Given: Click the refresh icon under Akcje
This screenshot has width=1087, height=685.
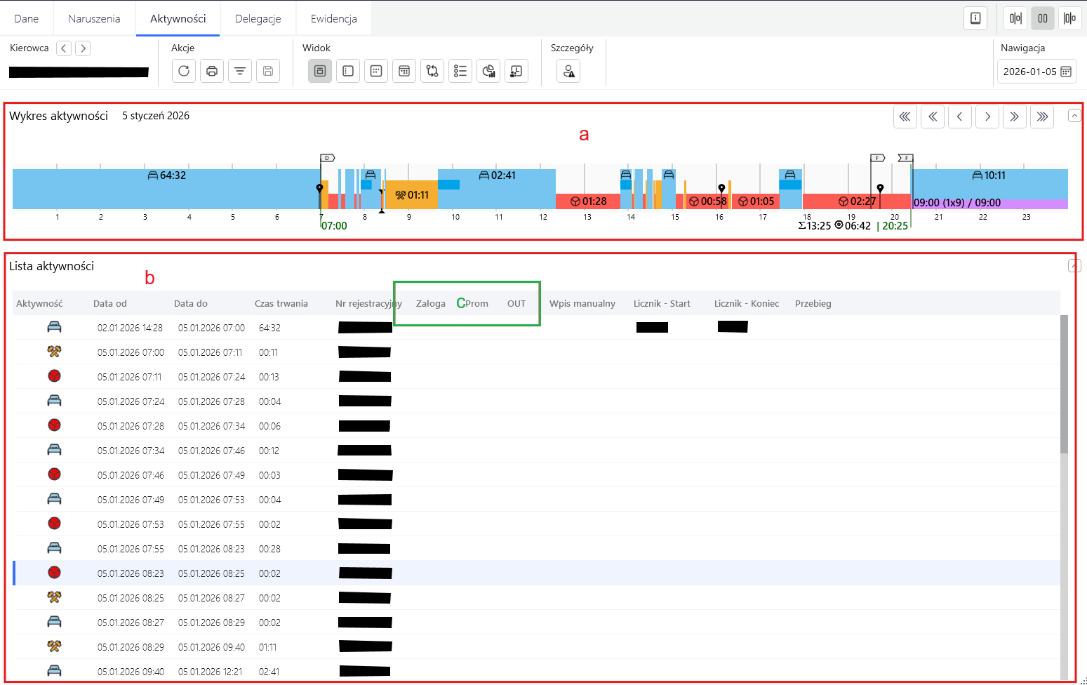Looking at the screenshot, I should tap(184, 71).
